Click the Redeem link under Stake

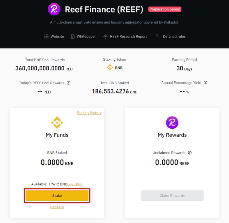click(57, 207)
